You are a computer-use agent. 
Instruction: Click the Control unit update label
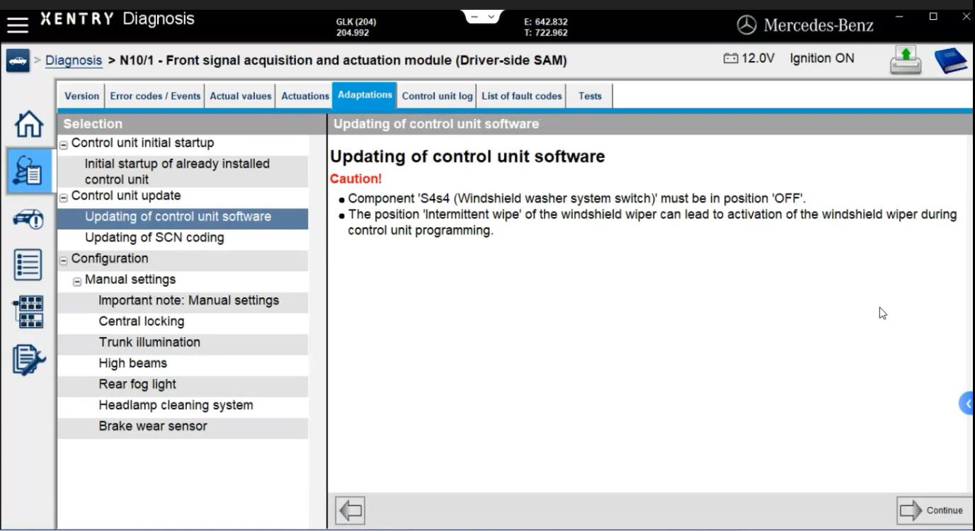[126, 196]
